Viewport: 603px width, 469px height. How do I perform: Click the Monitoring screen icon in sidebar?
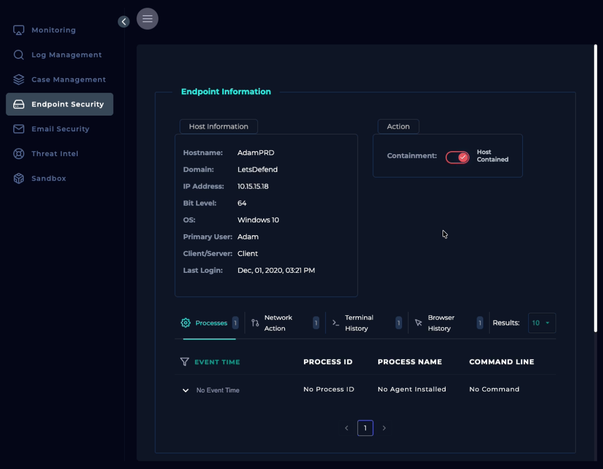point(19,30)
